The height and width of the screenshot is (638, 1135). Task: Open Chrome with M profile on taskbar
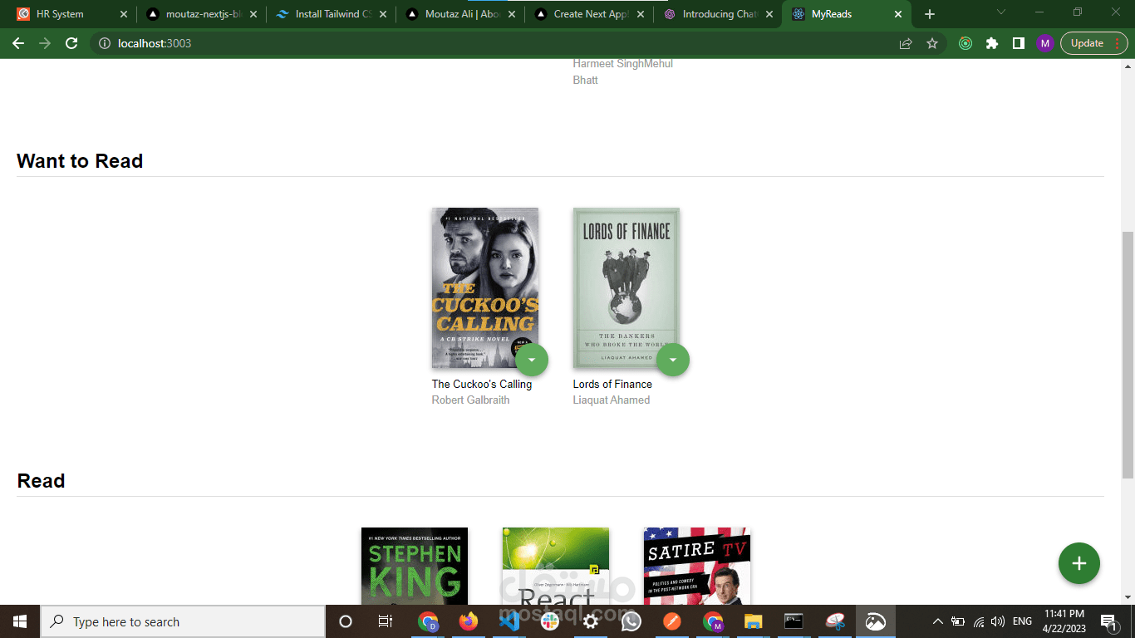click(x=713, y=621)
